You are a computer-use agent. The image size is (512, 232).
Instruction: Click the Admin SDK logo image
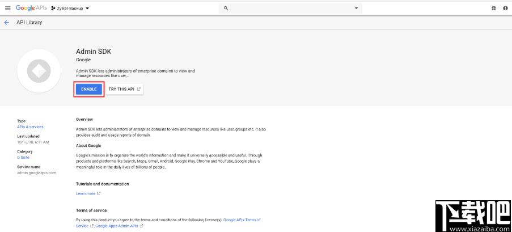tap(39, 71)
